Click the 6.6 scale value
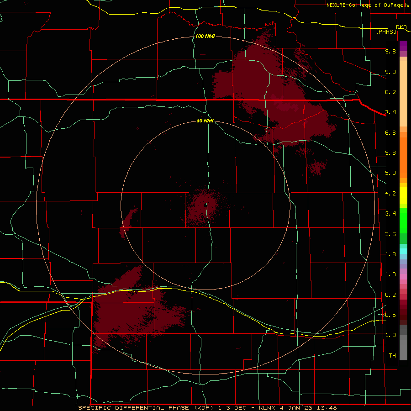Image resolution: width=411 pixels, height=411 pixels. 390,132
